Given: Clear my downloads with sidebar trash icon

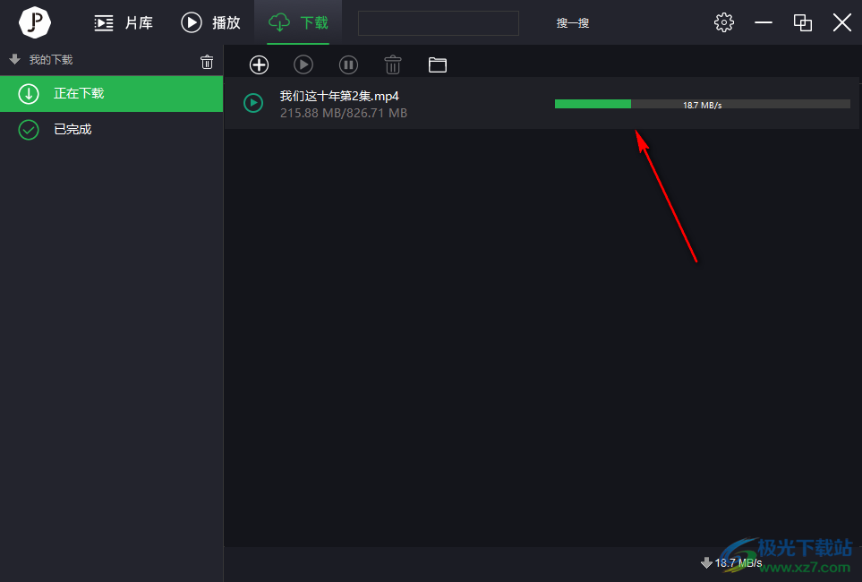Looking at the screenshot, I should pyautogui.click(x=207, y=62).
